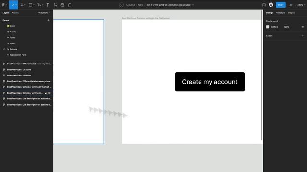
Task: Open Shape tools dropdown arrow
Action: [34, 5]
